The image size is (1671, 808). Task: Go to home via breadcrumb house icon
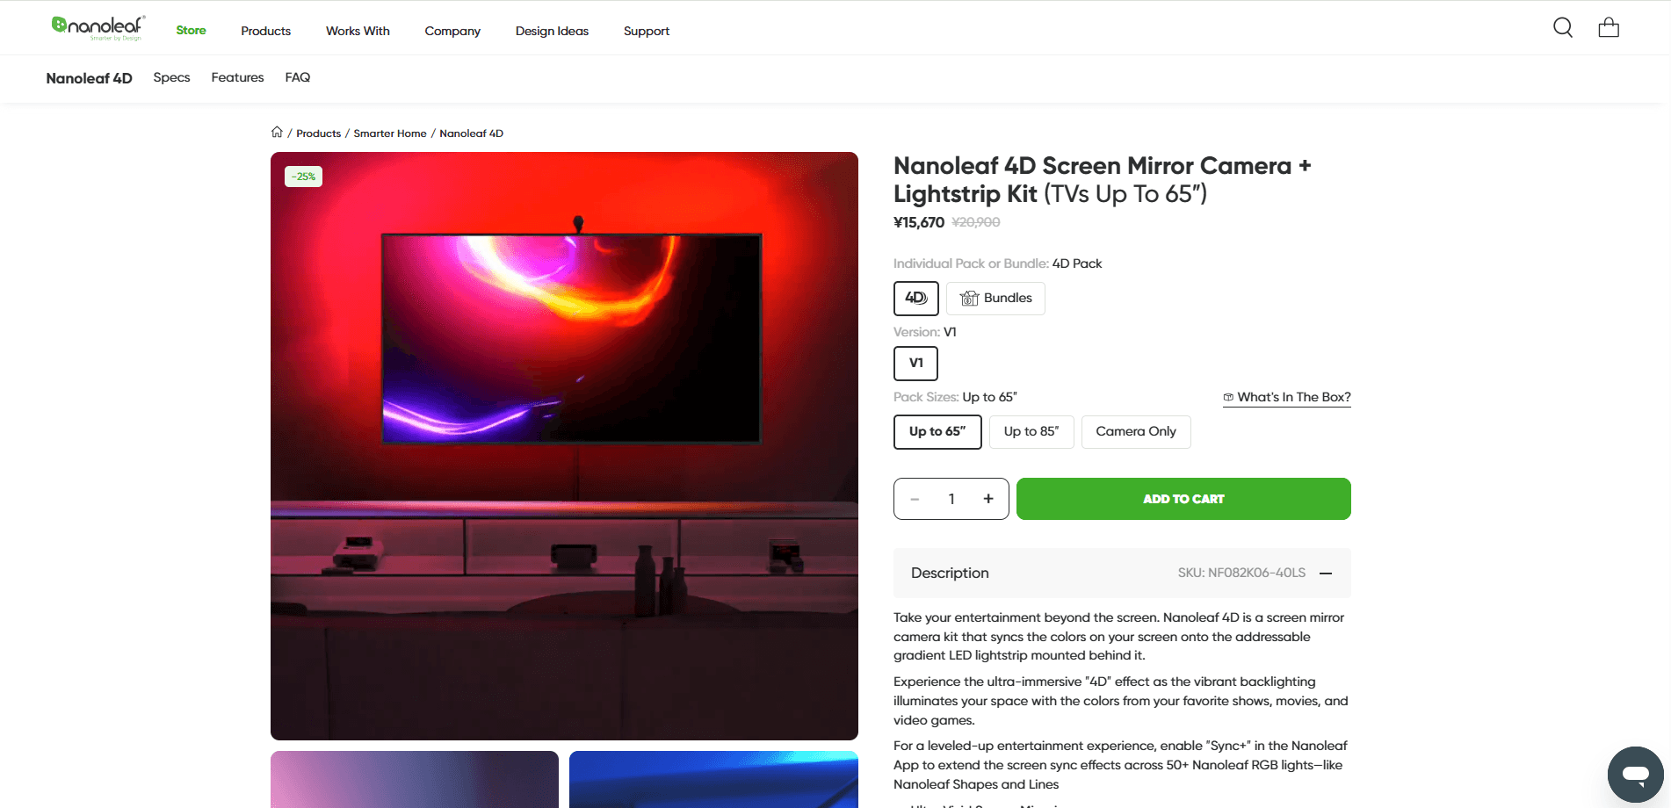pyautogui.click(x=277, y=133)
